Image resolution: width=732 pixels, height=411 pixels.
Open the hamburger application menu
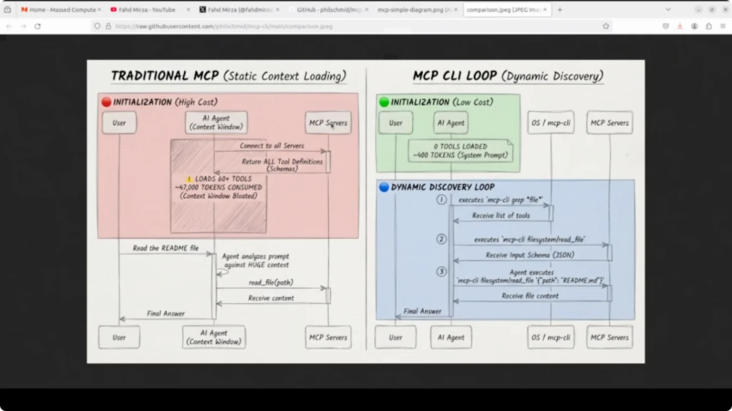(x=723, y=26)
